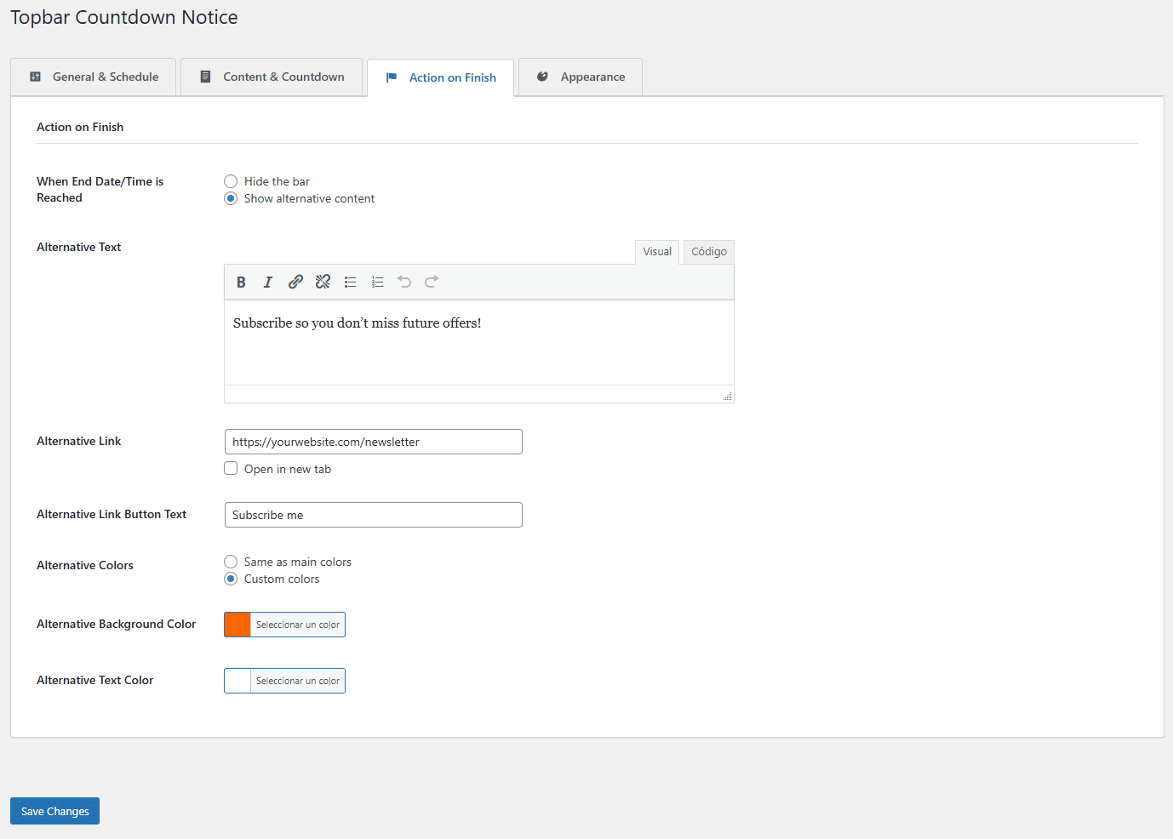Click inside the Alternative Link field

(373, 442)
